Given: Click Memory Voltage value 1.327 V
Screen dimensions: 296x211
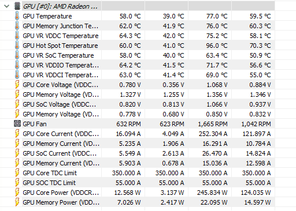Looking at the screenshot, I should point(130,95).
